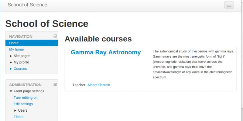This screenshot has width=243, height=121.
Task: Click the Courses text in the Navigation tree
Action: click(20, 68)
